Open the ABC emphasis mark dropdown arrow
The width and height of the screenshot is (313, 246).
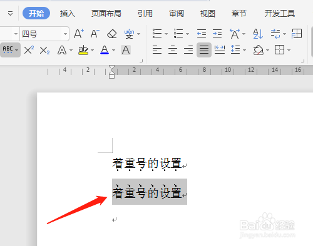coord(17,50)
